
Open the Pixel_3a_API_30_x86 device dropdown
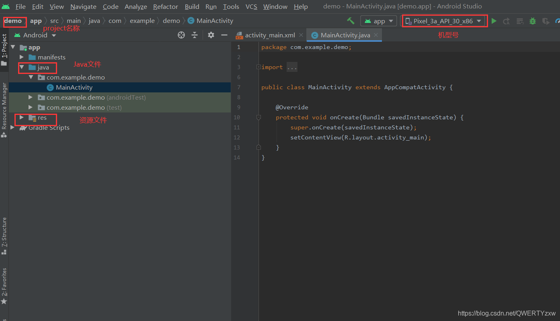pyautogui.click(x=444, y=21)
